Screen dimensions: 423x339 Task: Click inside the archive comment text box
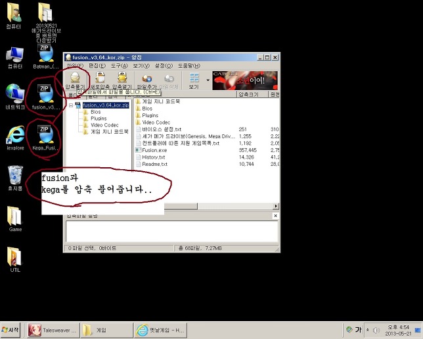tap(172, 231)
